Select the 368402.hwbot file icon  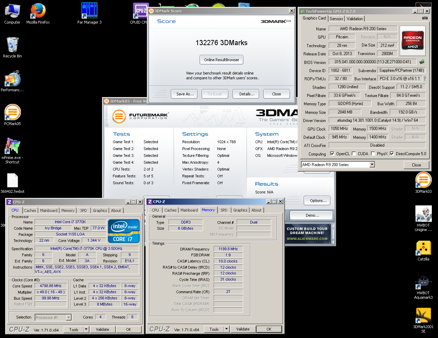coord(12,183)
